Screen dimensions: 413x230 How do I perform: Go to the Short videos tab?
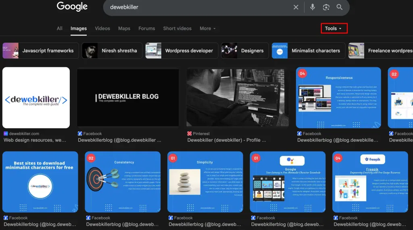(x=177, y=29)
